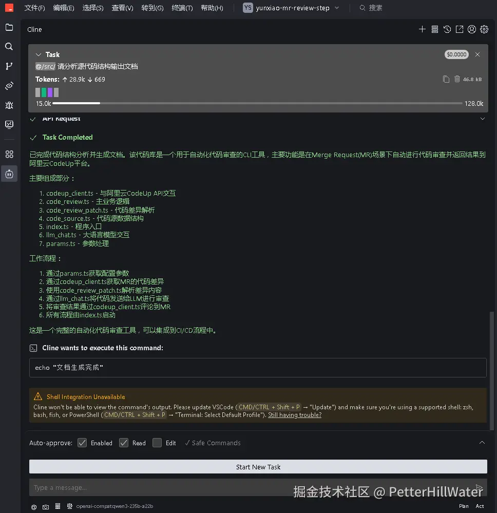
Task: Open the code review eye icon in sidebar
Action: tap(9, 86)
